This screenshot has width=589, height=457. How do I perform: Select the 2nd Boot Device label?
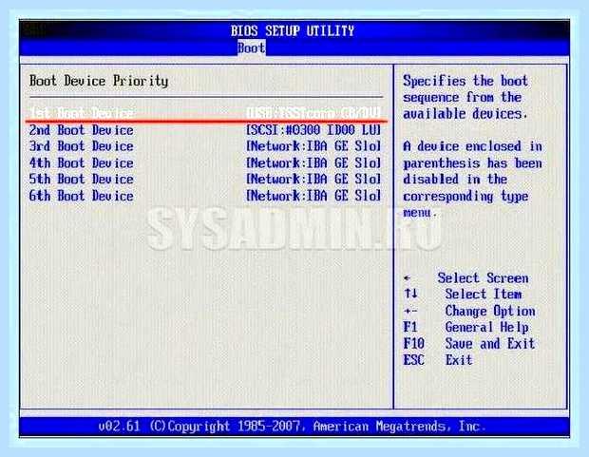pos(81,130)
